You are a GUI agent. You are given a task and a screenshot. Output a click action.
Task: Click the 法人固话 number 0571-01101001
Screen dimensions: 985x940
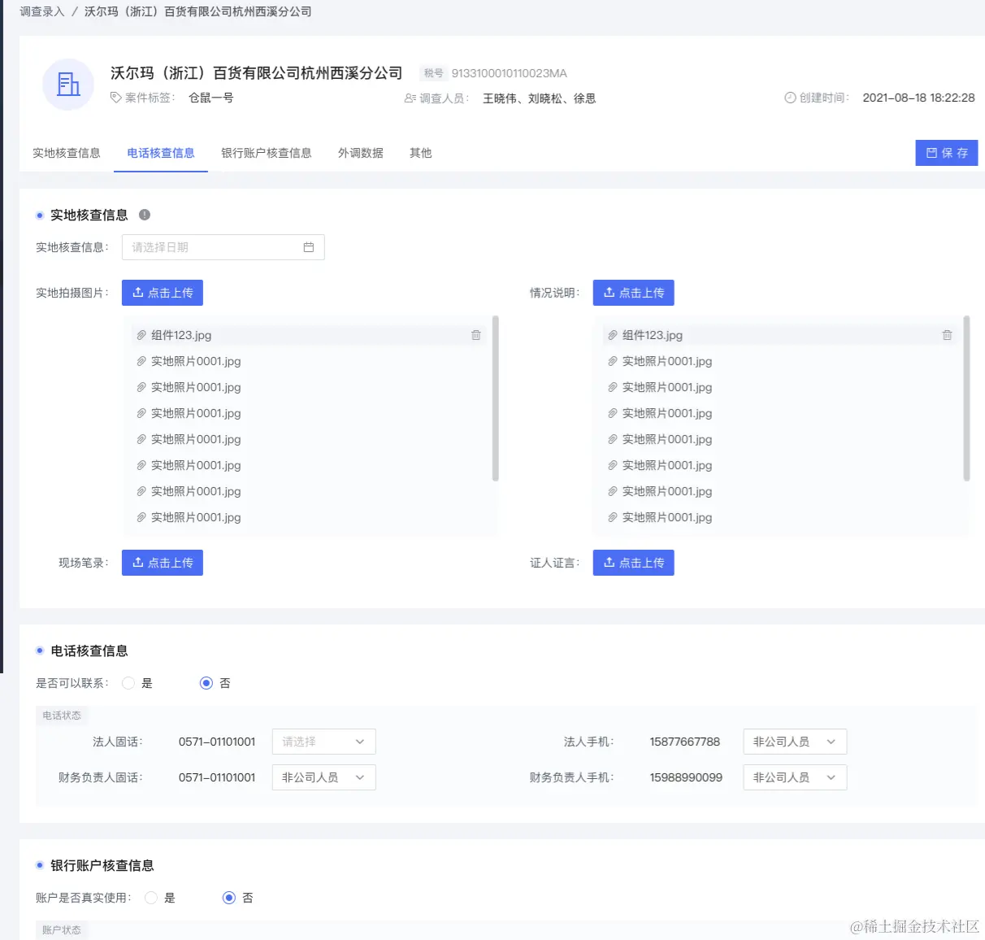217,742
